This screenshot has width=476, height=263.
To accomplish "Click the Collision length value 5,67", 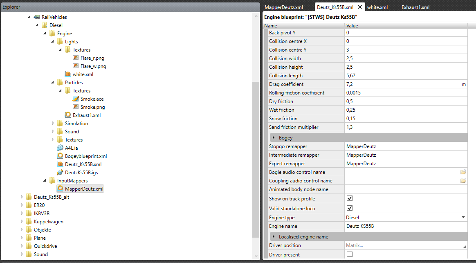I will 406,76.
